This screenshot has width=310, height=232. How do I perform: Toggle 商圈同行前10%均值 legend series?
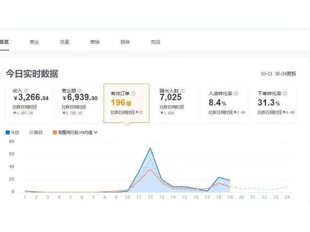coord(72,132)
